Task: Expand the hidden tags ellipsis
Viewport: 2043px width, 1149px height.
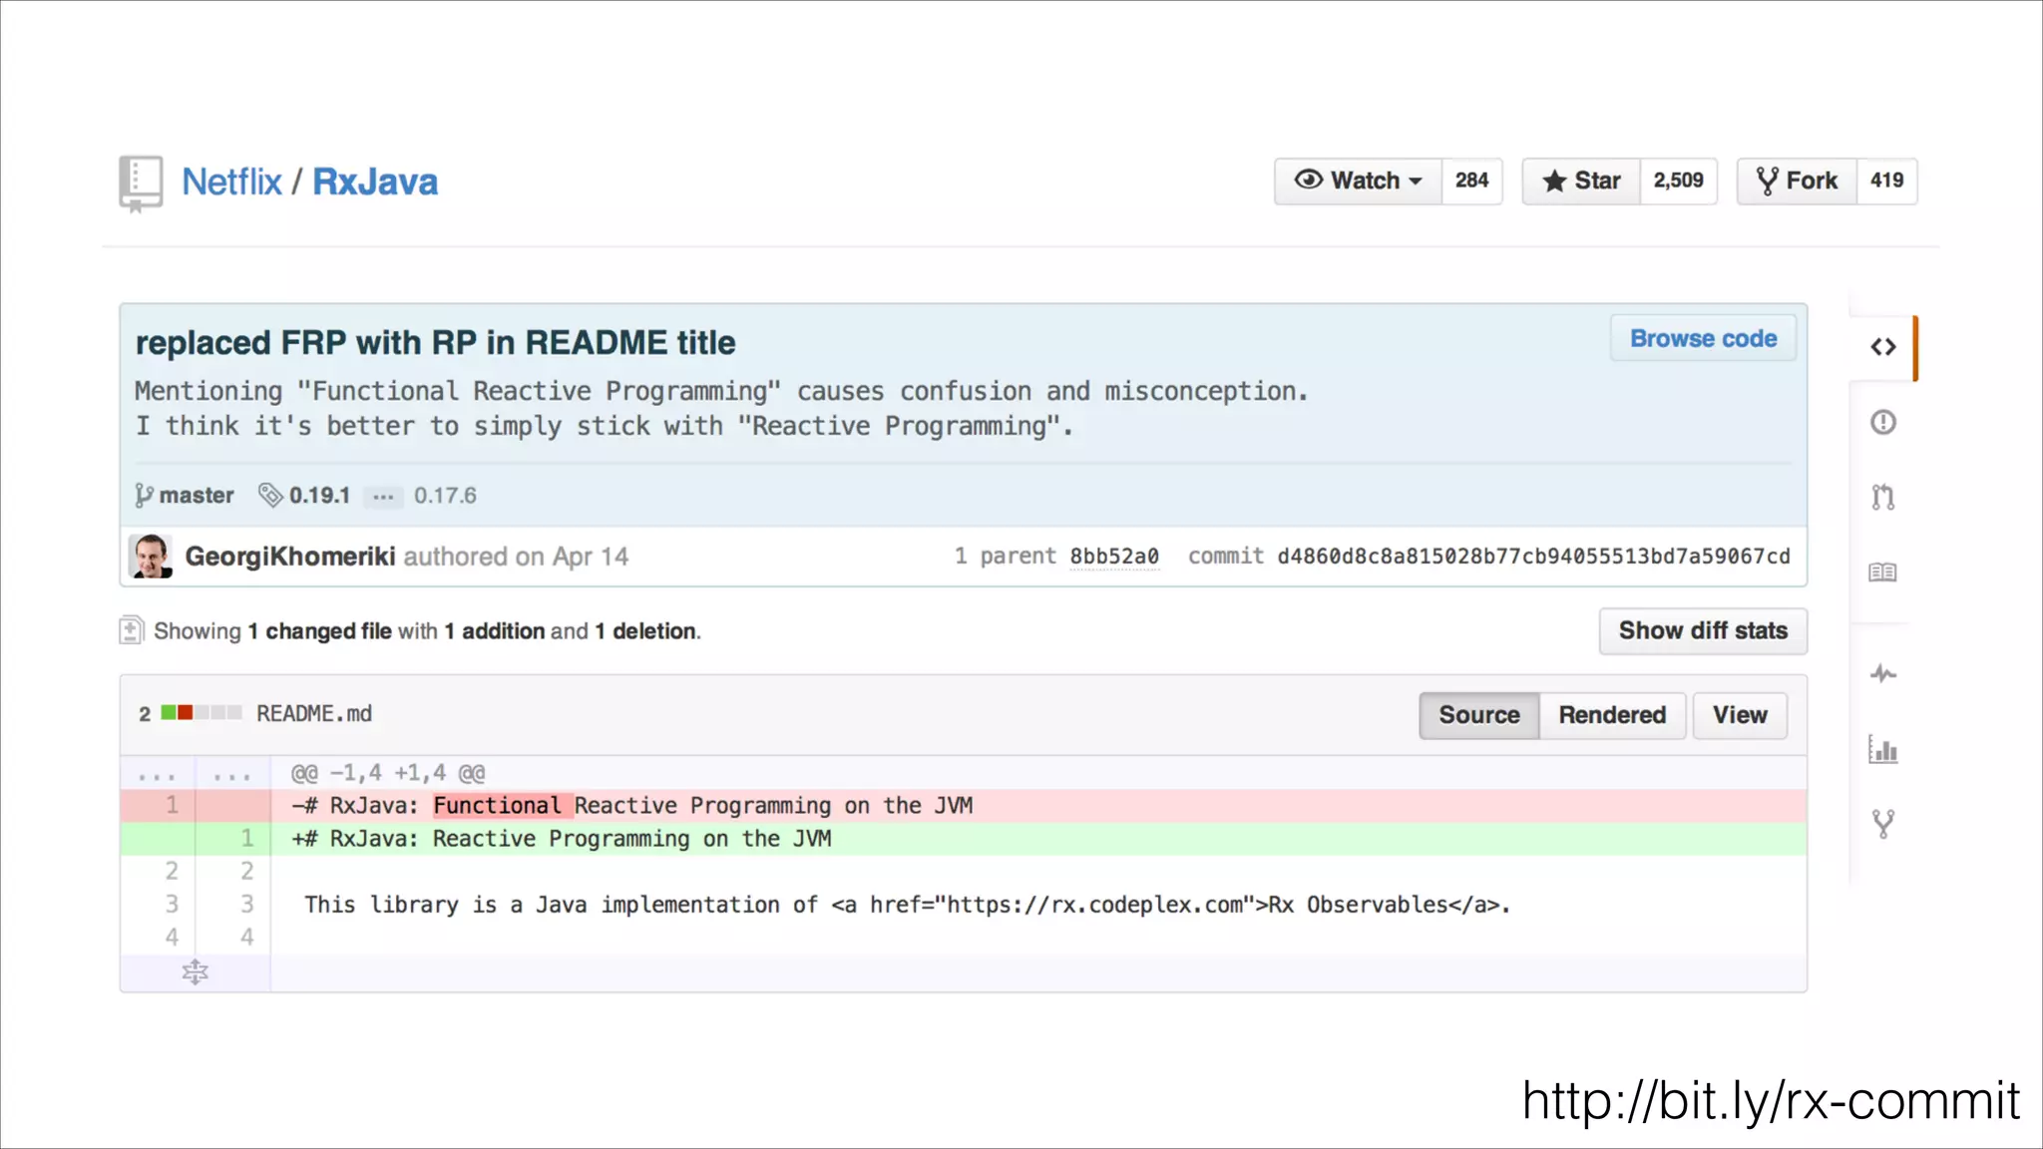Action: click(x=383, y=496)
